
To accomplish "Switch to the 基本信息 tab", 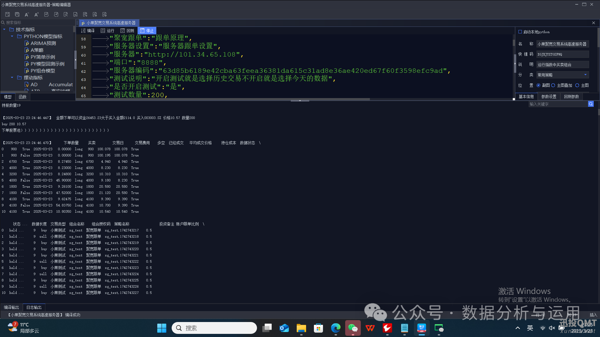I will [526, 97].
